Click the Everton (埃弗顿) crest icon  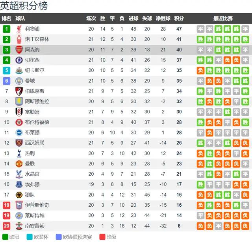click(x=19, y=184)
